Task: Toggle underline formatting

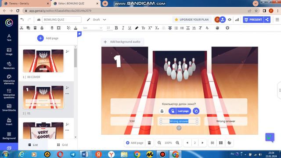Action: pyautogui.click(x=130, y=28)
